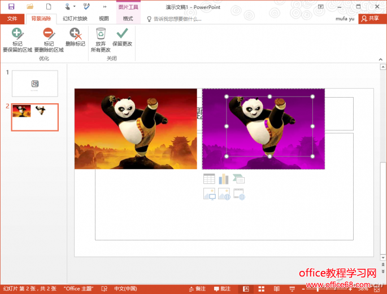This screenshot has height=294, width=387.
Task: Fit slide to current window icon
Action: (x=377, y=289)
